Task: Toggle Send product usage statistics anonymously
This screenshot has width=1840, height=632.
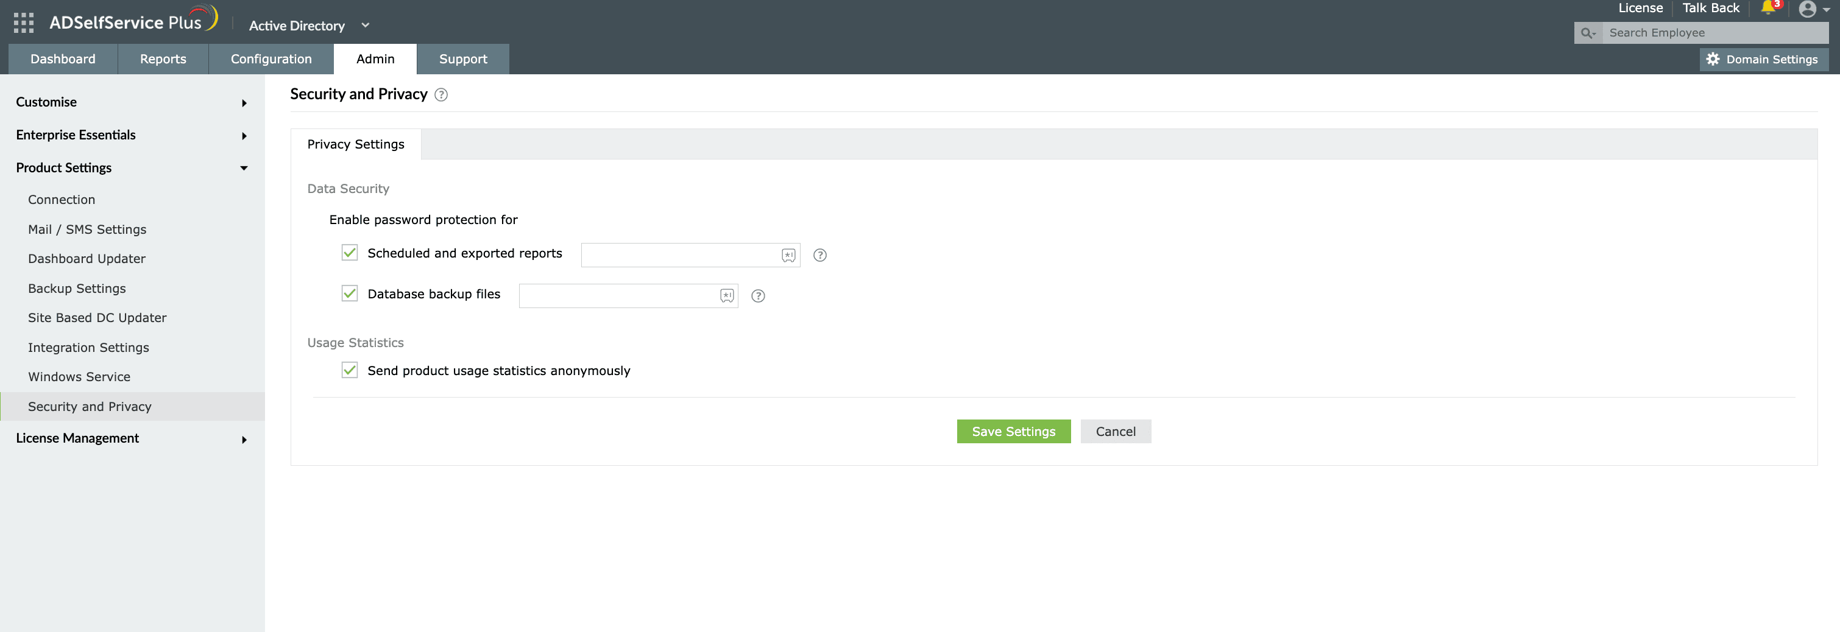Action: 349,370
